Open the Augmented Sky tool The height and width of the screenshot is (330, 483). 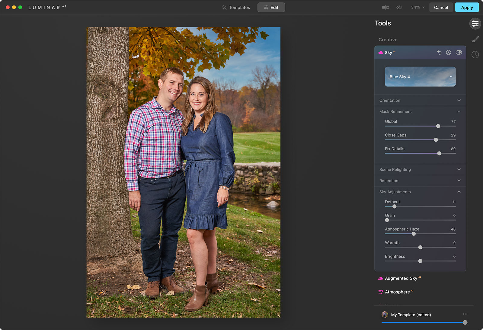click(401, 278)
